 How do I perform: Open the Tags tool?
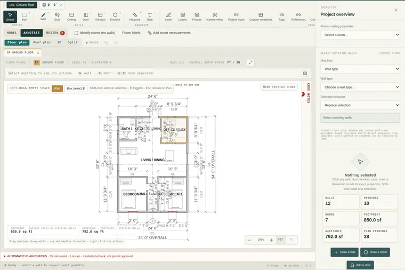click(x=282, y=17)
